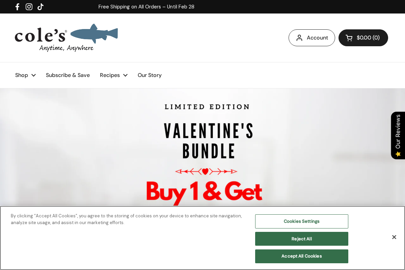Open Account via the person icon
Viewport: 405px width, 270px height.
(300, 38)
